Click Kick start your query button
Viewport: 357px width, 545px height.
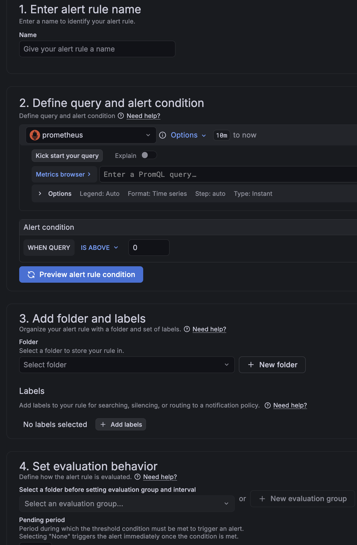[x=67, y=156]
